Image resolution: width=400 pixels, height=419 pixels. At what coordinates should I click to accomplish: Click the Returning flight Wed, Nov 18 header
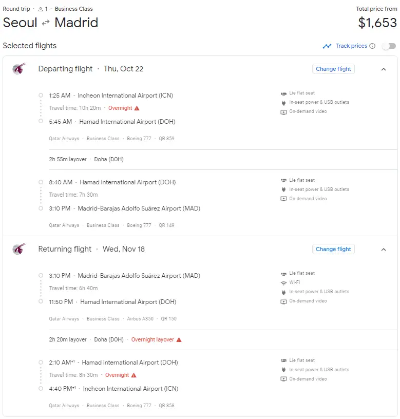coord(91,249)
